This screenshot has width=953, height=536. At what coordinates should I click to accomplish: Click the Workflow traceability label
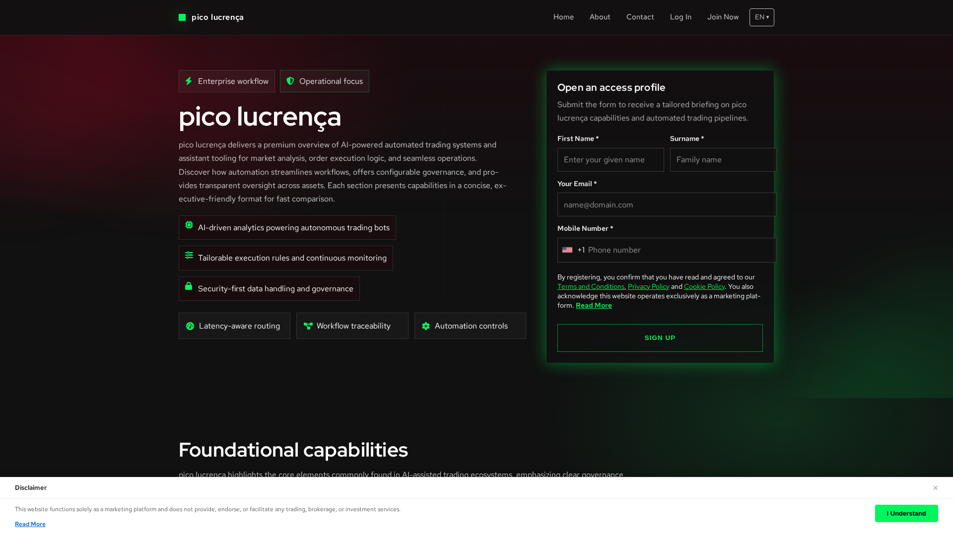(x=353, y=326)
